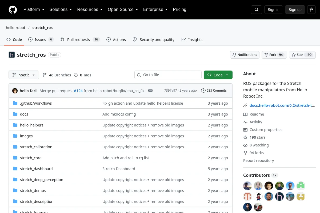This screenshot has height=213, width=320.
Task: Open the Platform dropdown menu
Action: 34,10
